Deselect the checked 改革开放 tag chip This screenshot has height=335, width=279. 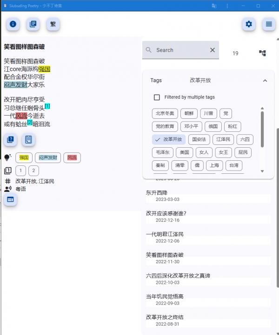pyautogui.click(x=169, y=139)
